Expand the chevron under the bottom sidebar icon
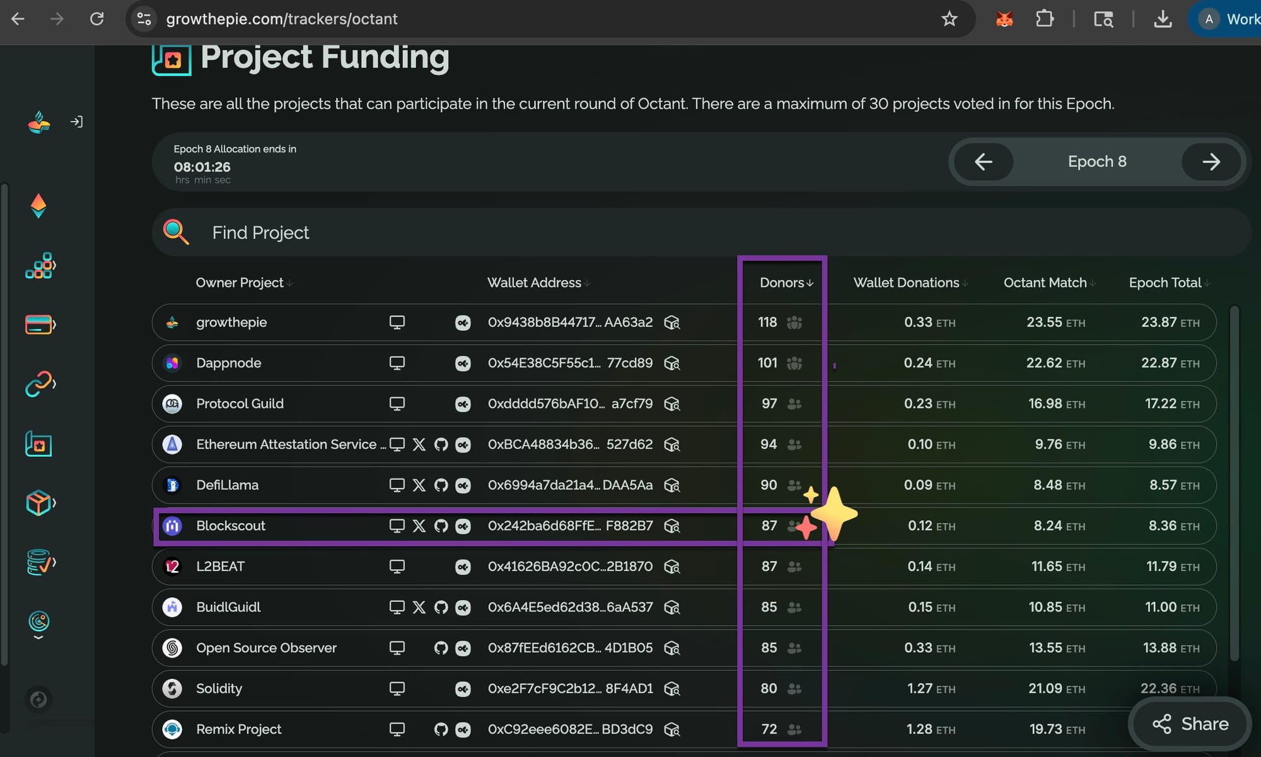This screenshot has height=757, width=1261. pos(39,637)
